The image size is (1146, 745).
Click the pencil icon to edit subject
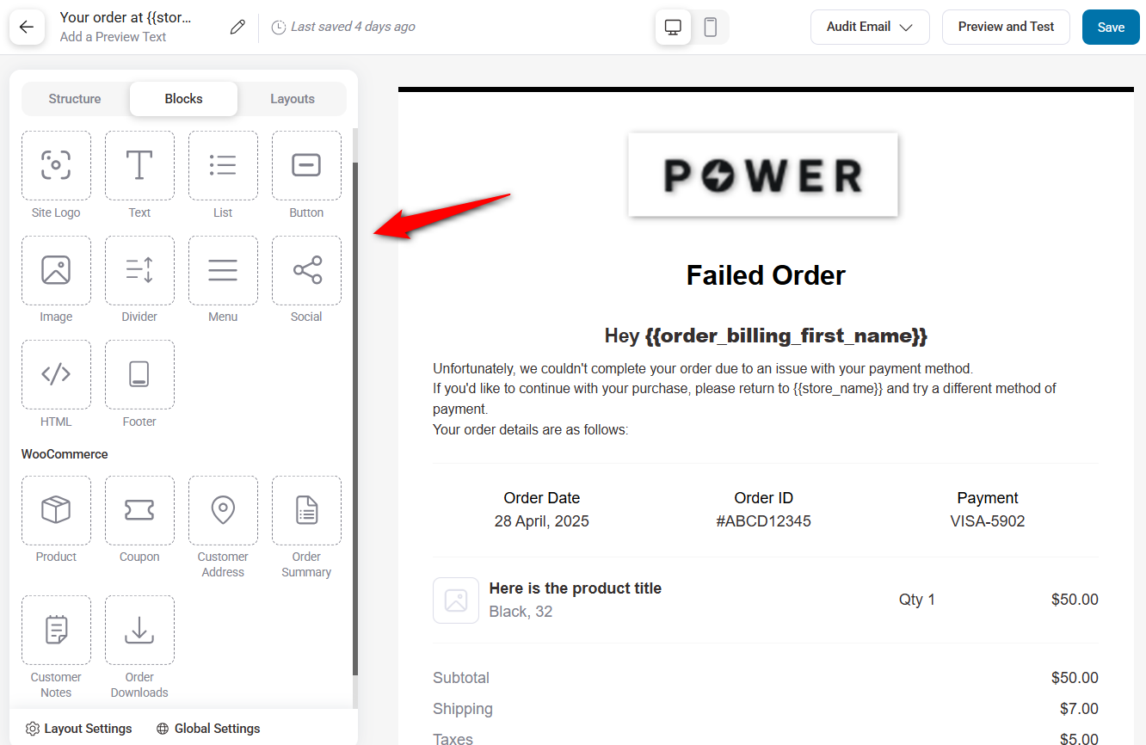click(x=237, y=28)
